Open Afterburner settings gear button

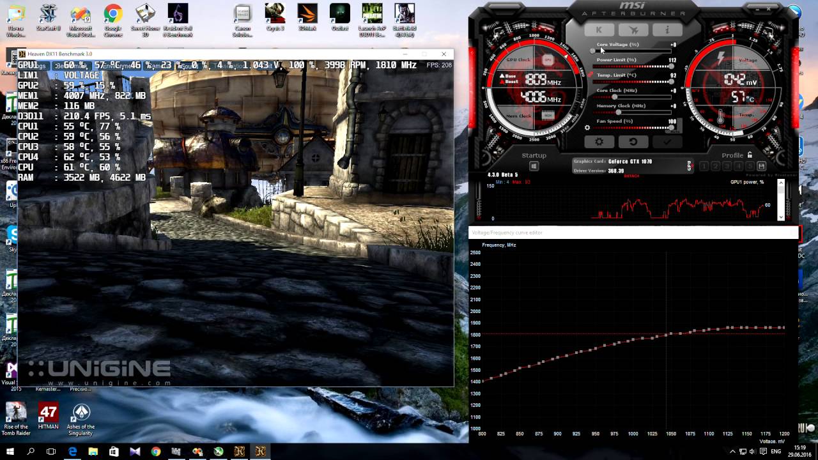coord(599,142)
